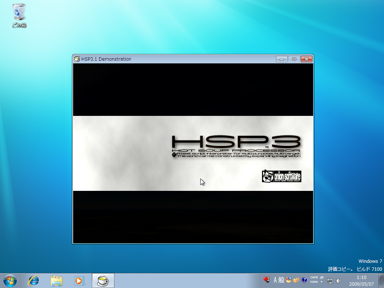Screen dimensions: 384x288
Task: Select the HSP soup cup taskbar button
Action: pyautogui.click(x=103, y=280)
